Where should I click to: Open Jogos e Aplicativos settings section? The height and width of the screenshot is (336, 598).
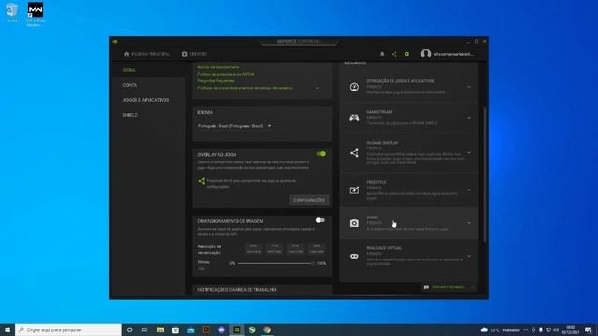click(x=146, y=100)
